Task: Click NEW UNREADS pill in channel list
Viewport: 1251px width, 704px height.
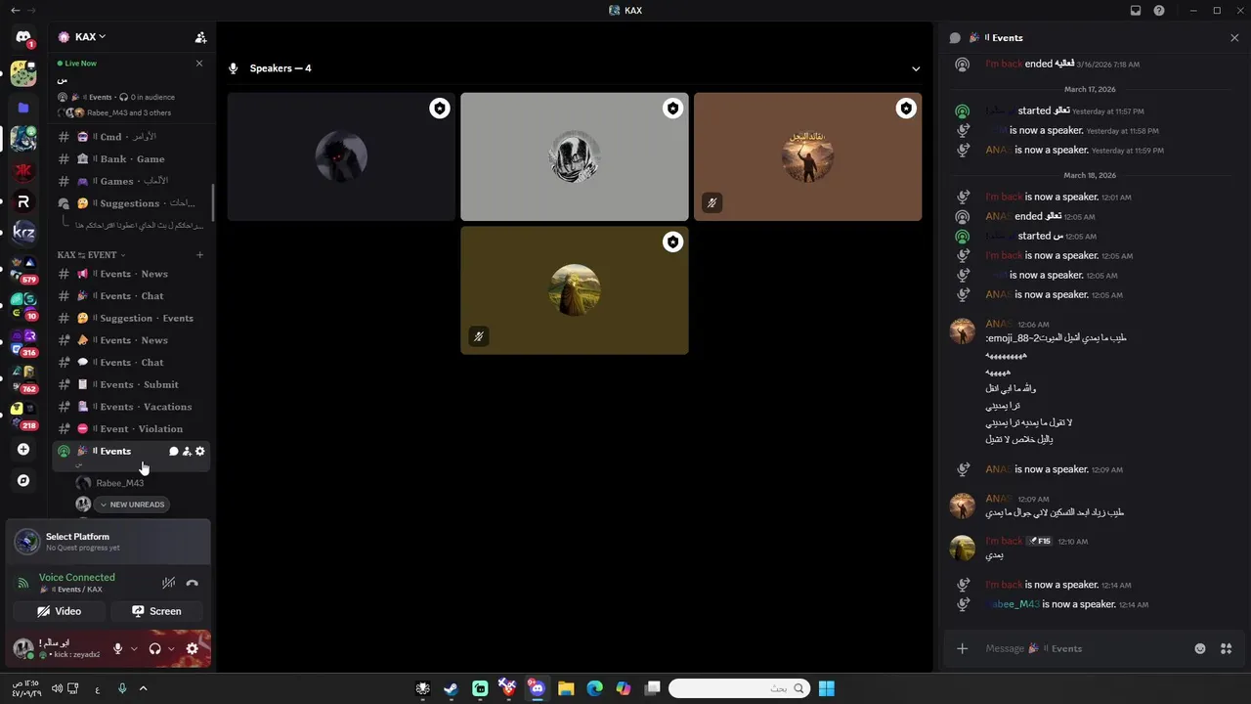Action: click(132, 505)
